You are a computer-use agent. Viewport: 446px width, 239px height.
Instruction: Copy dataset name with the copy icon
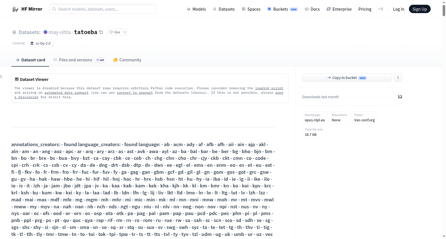tap(101, 32)
